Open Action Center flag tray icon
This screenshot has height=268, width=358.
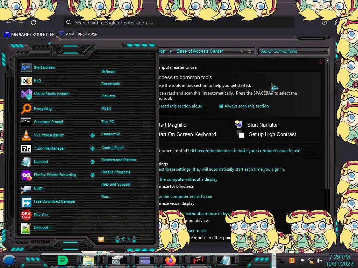pyautogui.click(x=302, y=260)
